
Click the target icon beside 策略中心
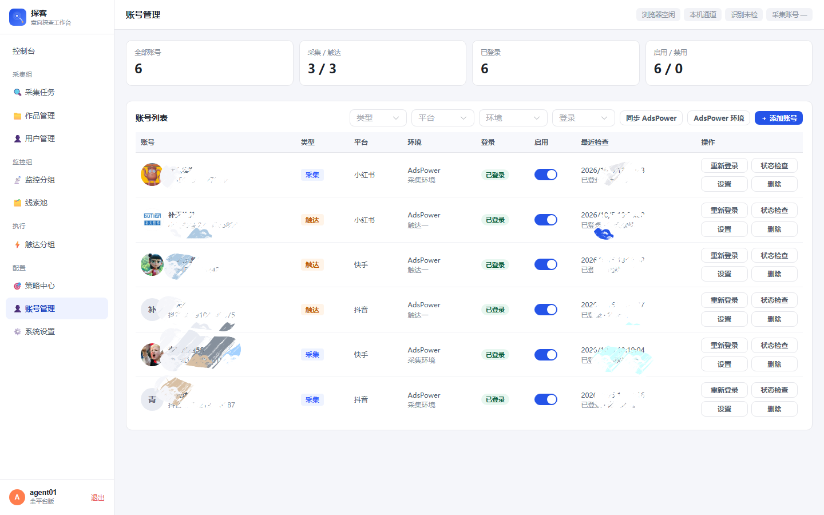18,286
